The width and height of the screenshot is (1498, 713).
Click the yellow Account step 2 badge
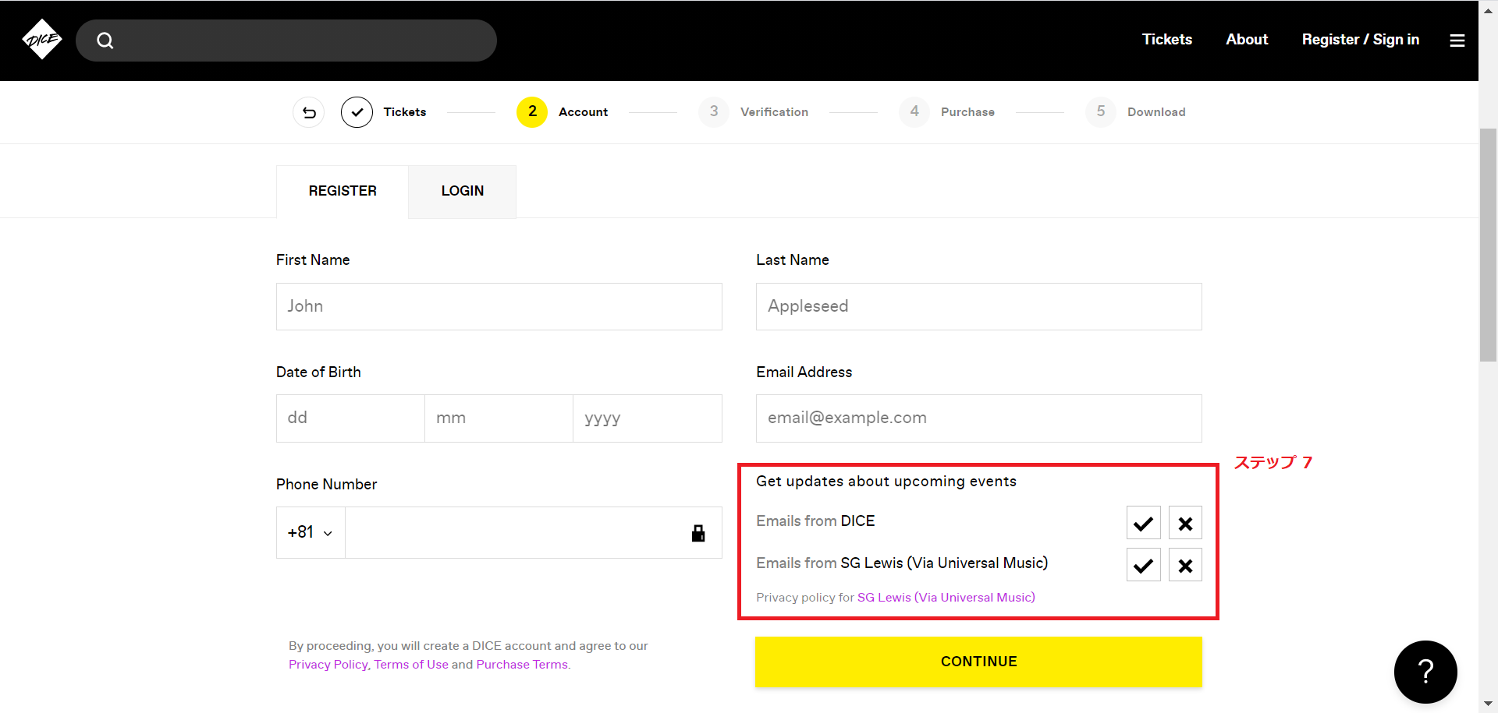tap(532, 112)
